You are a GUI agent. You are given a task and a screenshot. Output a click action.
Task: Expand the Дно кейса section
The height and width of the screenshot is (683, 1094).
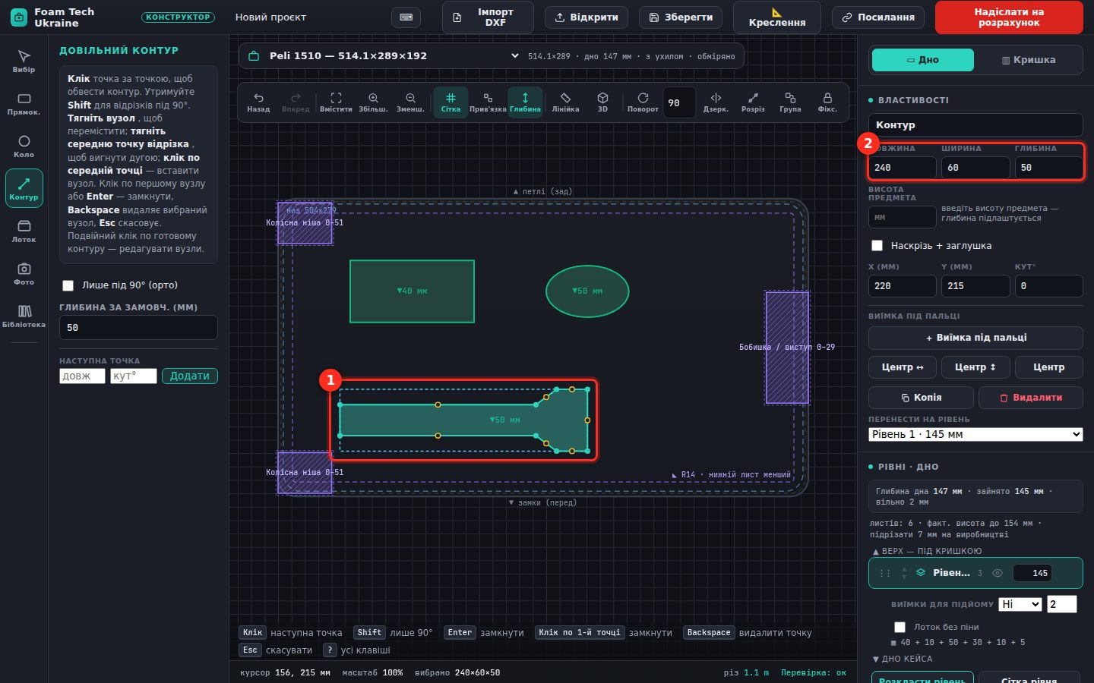pyautogui.click(x=903, y=659)
